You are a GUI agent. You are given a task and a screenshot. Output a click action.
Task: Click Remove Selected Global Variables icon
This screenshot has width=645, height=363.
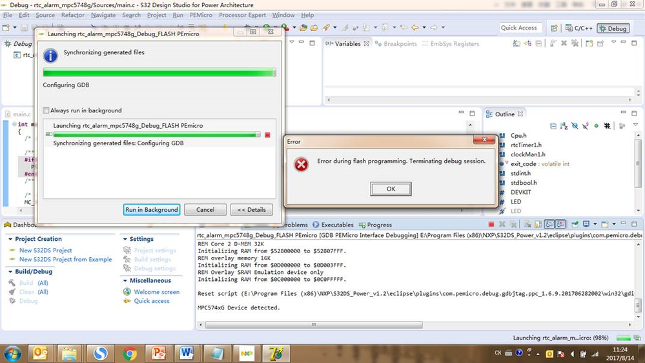tap(564, 43)
